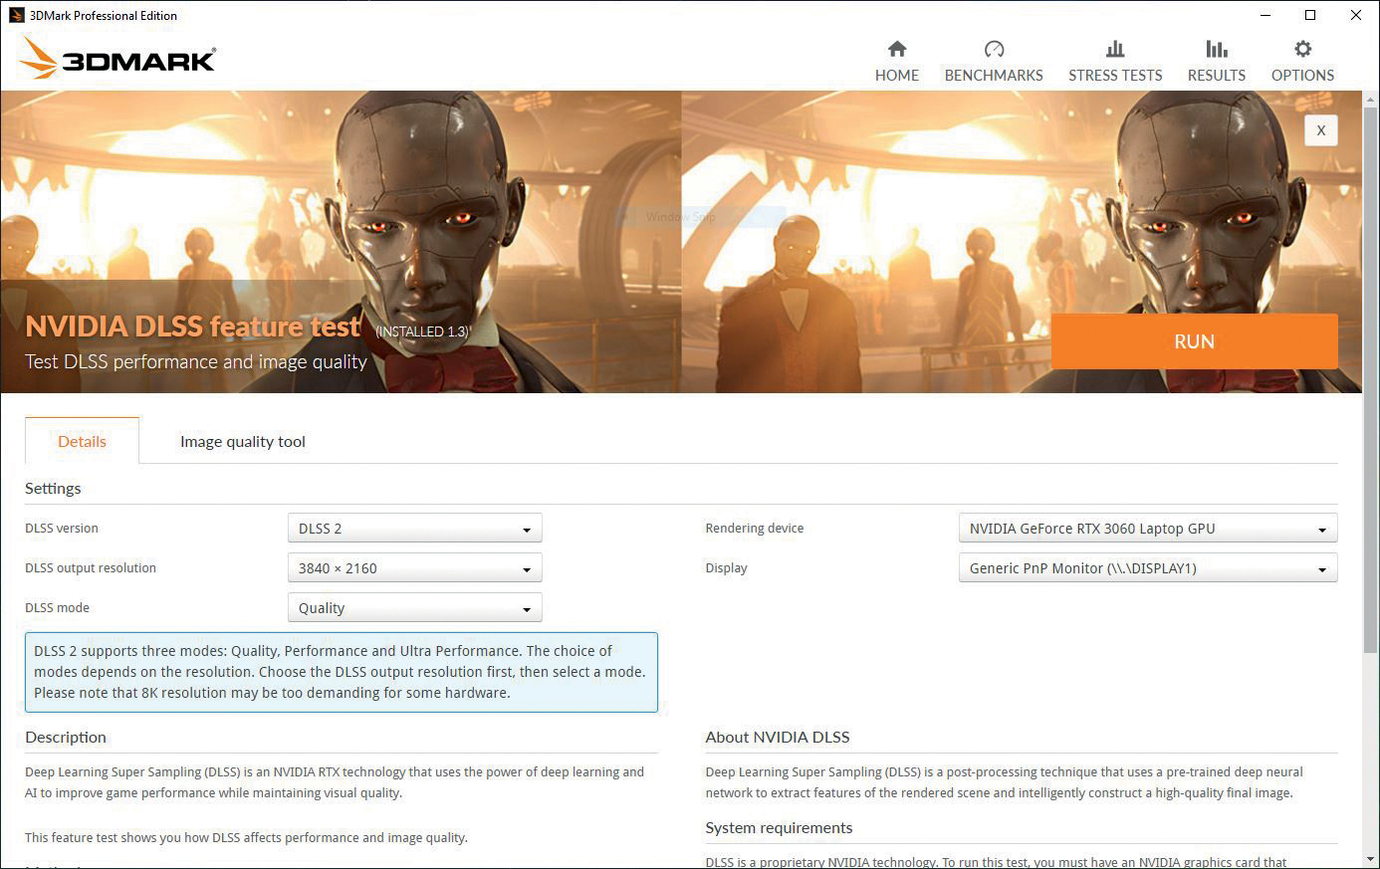Close the DLSS feature test panel with X
The image size is (1380, 869).
[x=1321, y=130]
